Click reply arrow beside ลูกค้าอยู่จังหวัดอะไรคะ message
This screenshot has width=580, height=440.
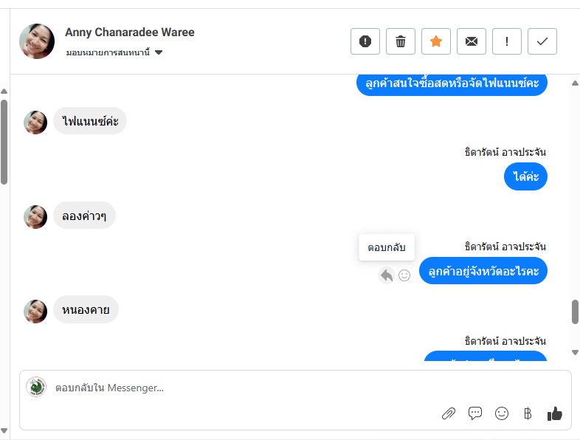pyautogui.click(x=386, y=275)
